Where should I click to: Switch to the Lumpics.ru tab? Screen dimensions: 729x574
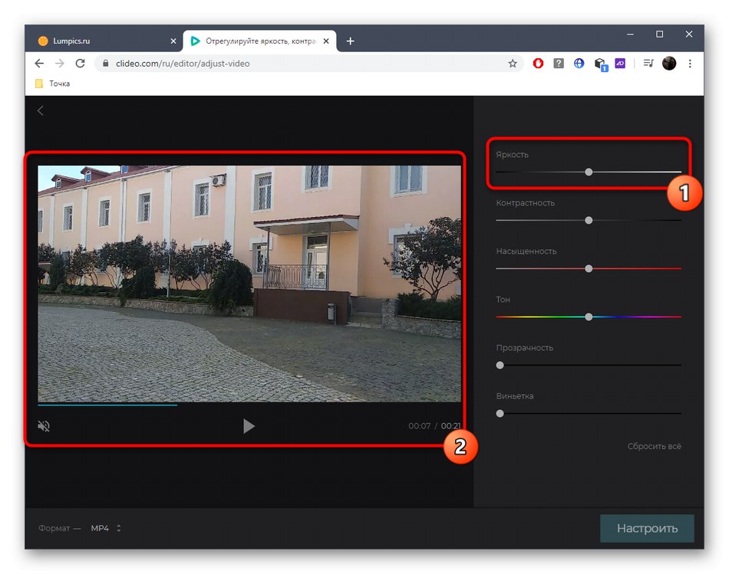[104, 41]
